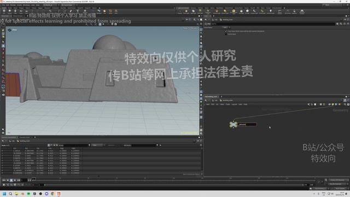
Task: Add an Environment Light from shelf
Action: [234, 11]
